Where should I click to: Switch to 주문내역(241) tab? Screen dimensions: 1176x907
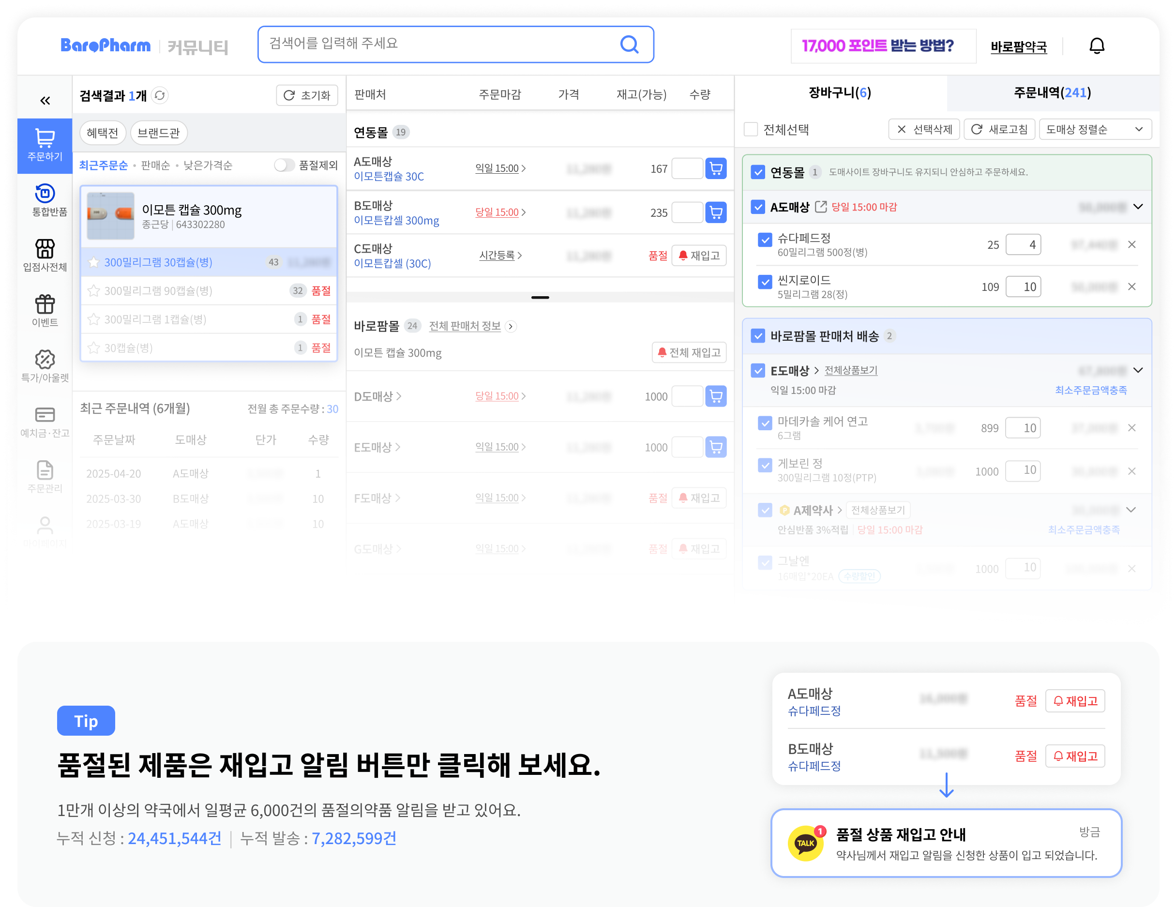pos(1052,92)
